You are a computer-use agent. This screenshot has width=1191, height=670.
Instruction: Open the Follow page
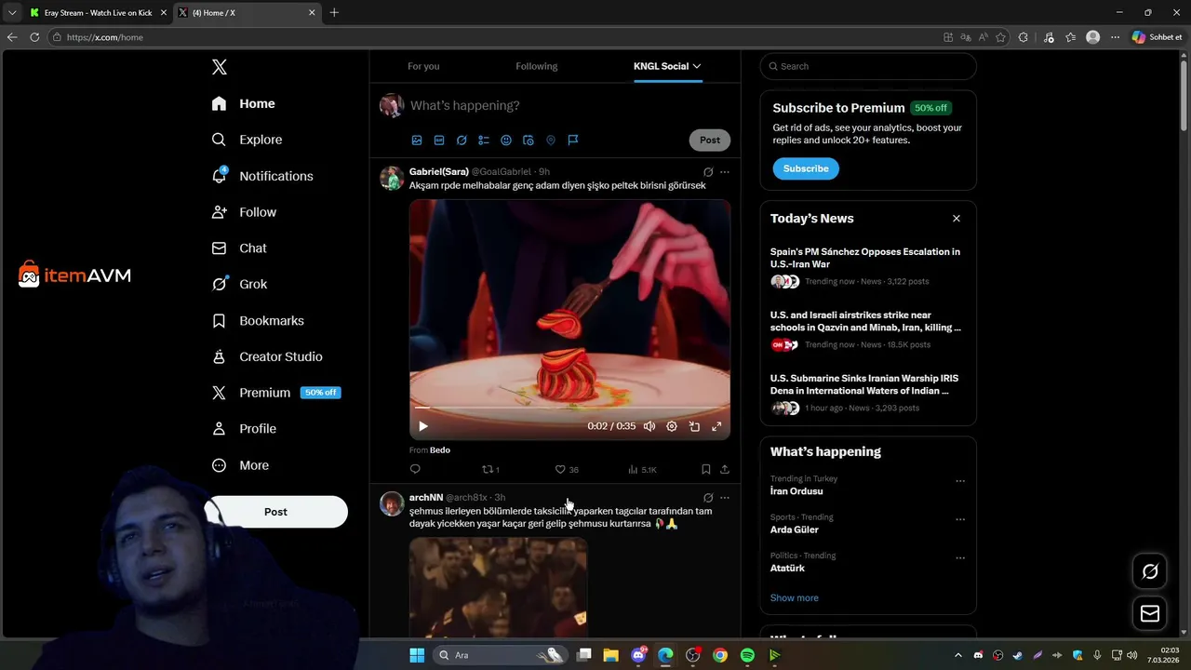[x=244, y=212]
